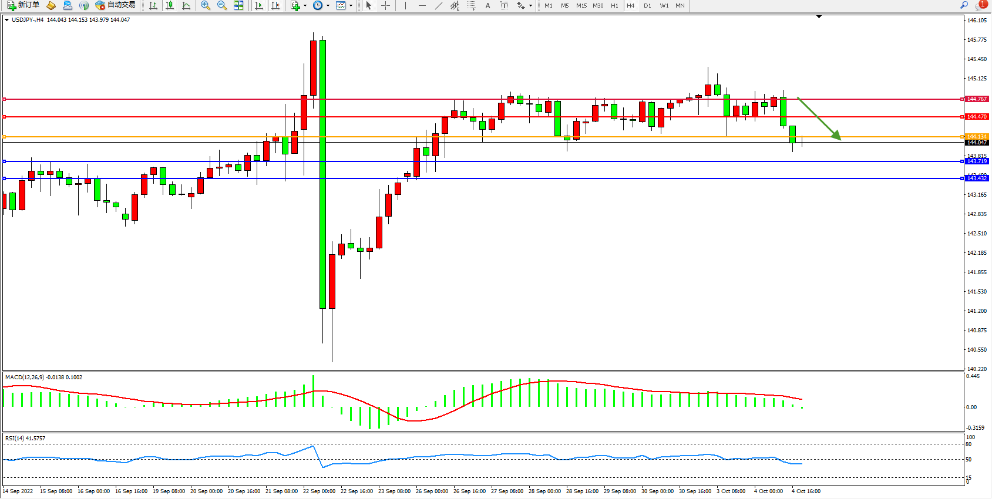
Task: Tile chart windows with the grid icon
Action: pyautogui.click(x=238, y=5)
